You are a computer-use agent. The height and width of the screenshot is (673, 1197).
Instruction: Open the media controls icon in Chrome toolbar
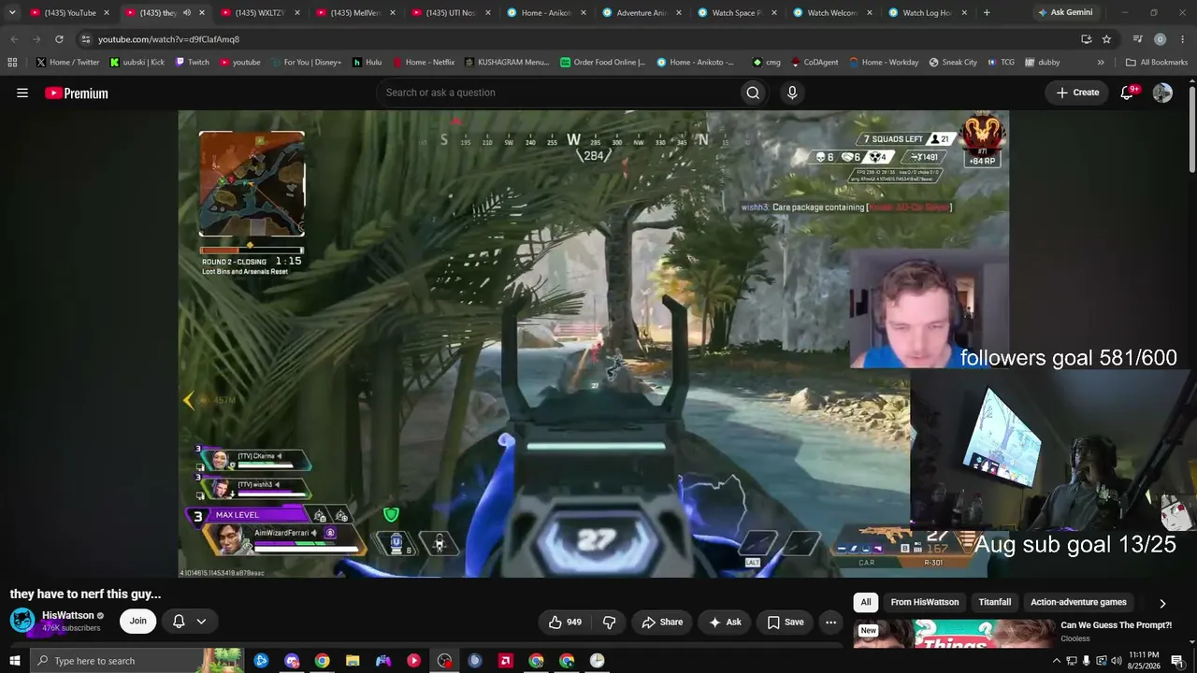[x=1137, y=39]
